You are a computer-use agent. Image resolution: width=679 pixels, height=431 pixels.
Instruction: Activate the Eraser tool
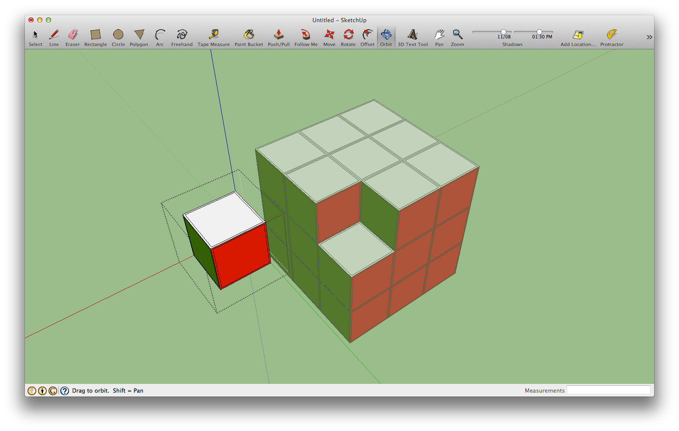73,35
